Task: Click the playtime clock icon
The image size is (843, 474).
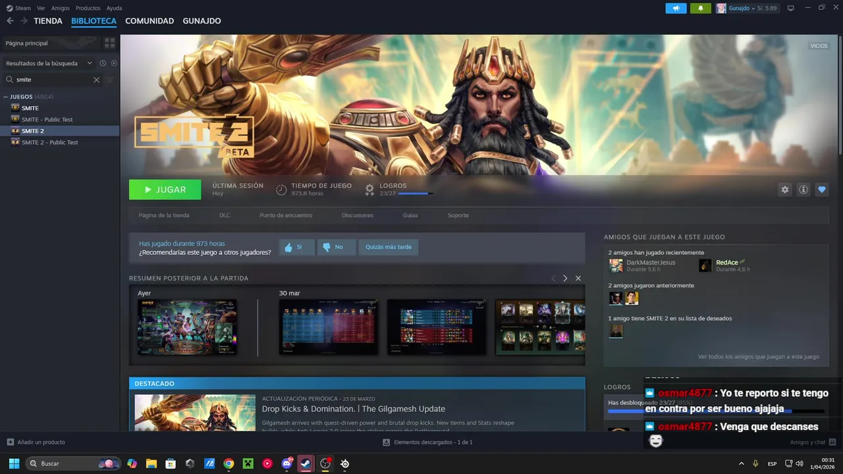Action: coord(281,190)
